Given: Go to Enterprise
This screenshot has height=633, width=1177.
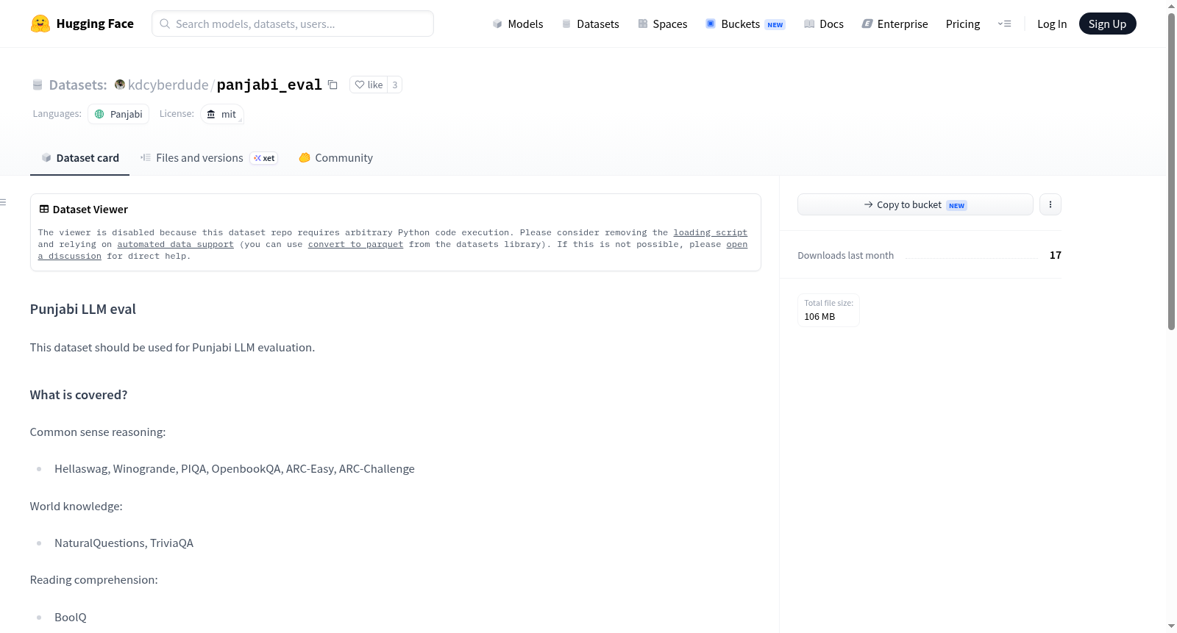Looking at the screenshot, I should pyautogui.click(x=895, y=24).
